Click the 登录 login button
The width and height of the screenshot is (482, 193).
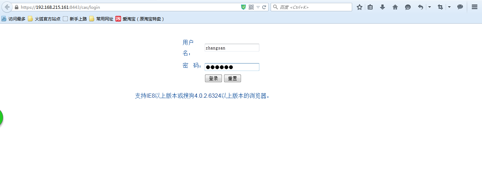(213, 78)
